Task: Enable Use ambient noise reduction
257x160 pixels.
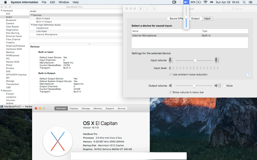Action: (170, 74)
